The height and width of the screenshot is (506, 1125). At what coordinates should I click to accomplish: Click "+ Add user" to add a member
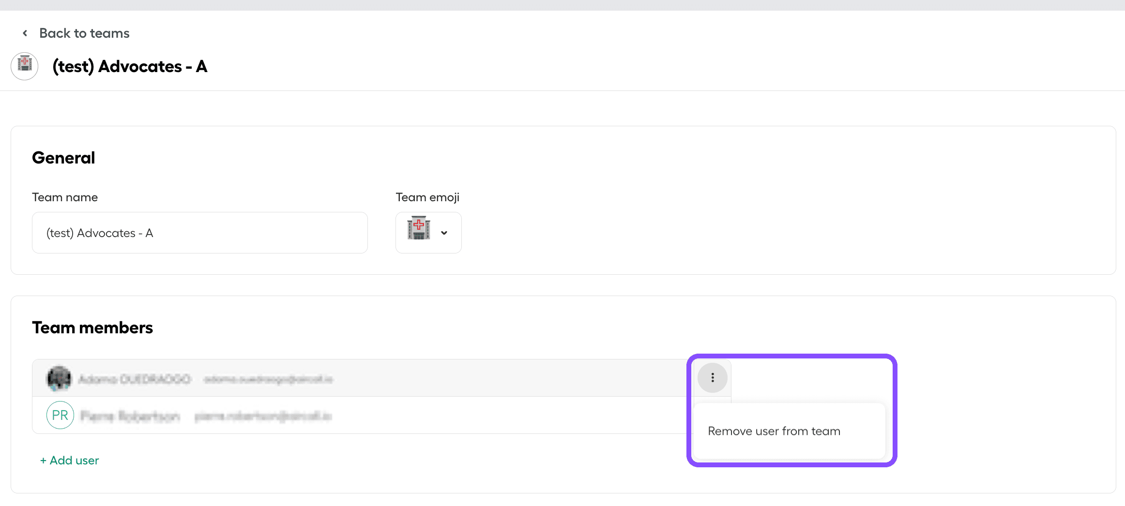point(69,460)
